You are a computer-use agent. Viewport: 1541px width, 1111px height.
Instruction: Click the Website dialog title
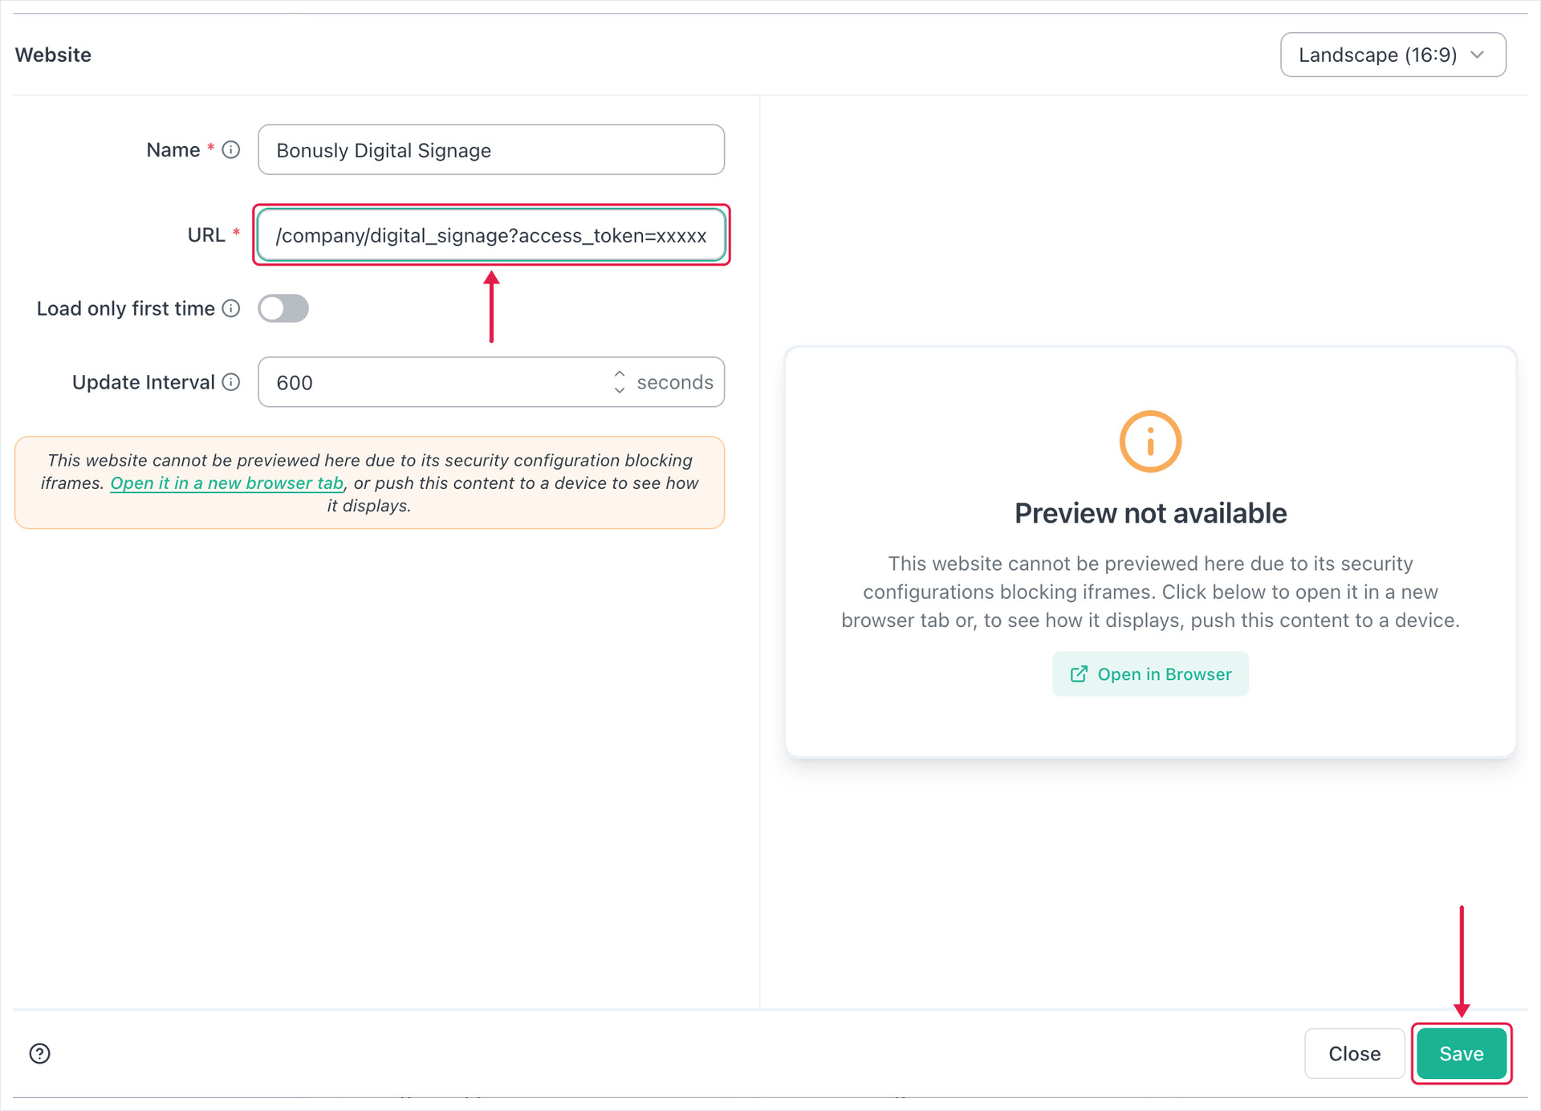[x=53, y=55]
